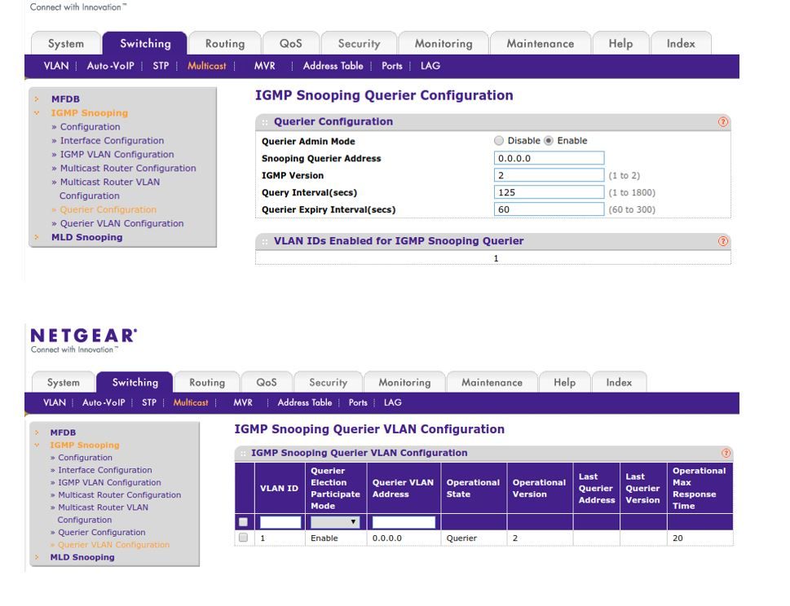Focus the Querier Expiry Interval field

click(x=549, y=210)
